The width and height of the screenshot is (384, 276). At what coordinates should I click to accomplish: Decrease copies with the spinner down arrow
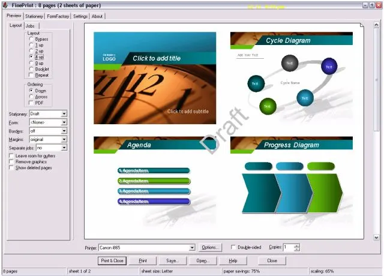[297, 250]
